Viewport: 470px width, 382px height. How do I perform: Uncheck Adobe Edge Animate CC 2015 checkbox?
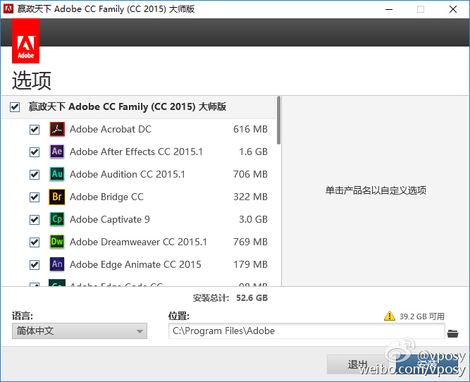point(35,265)
